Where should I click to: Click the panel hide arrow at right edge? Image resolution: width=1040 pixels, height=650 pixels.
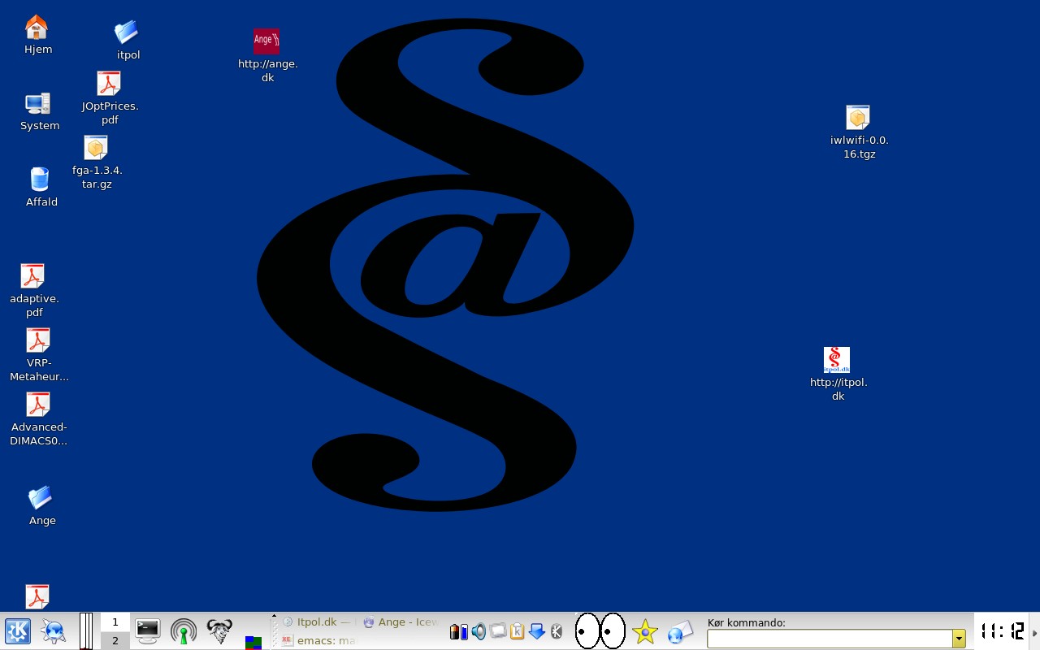(1034, 632)
